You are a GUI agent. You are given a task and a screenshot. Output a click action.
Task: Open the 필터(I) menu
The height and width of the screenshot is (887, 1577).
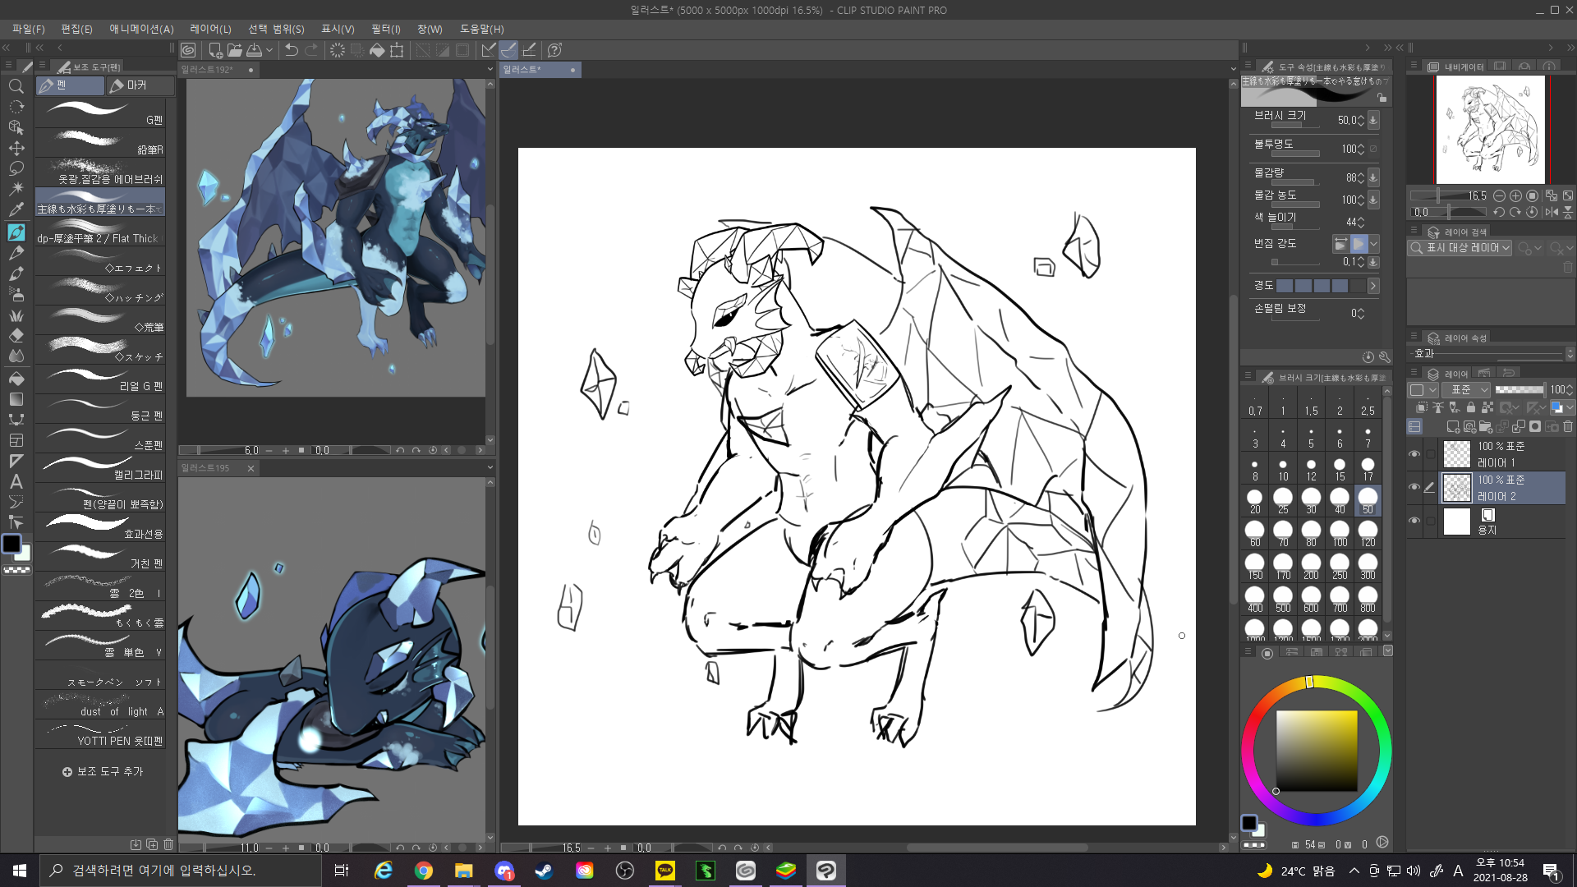tap(385, 29)
